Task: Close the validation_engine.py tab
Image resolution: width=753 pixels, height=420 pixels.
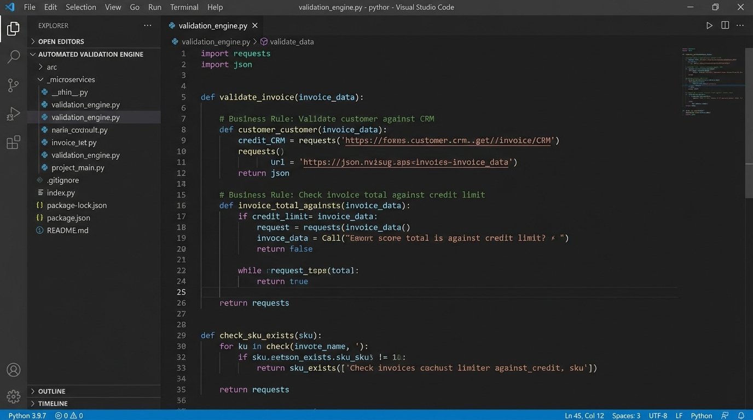Action: [x=255, y=26]
